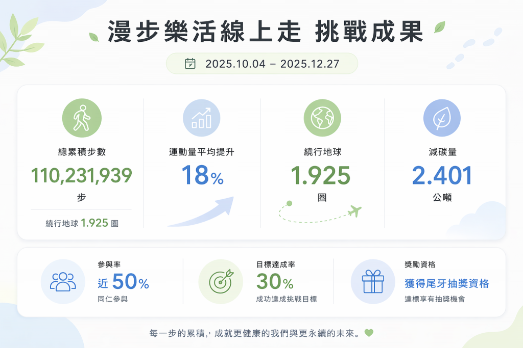Viewport: 523px width, 348px height.
Task: Click the 2.401 carbon reduction number
Action: click(442, 176)
